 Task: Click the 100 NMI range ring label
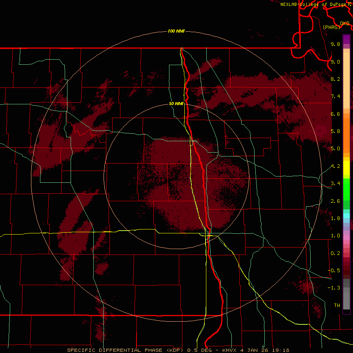(x=176, y=31)
